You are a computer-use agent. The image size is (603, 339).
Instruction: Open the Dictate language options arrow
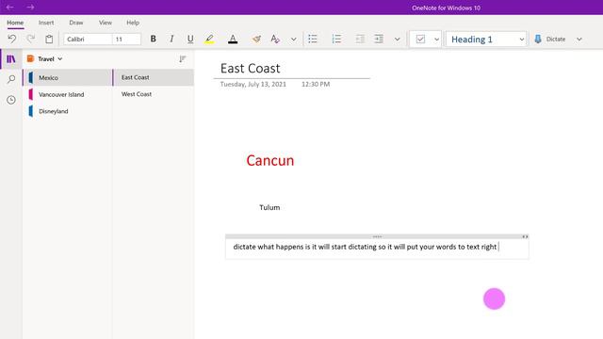(x=579, y=40)
